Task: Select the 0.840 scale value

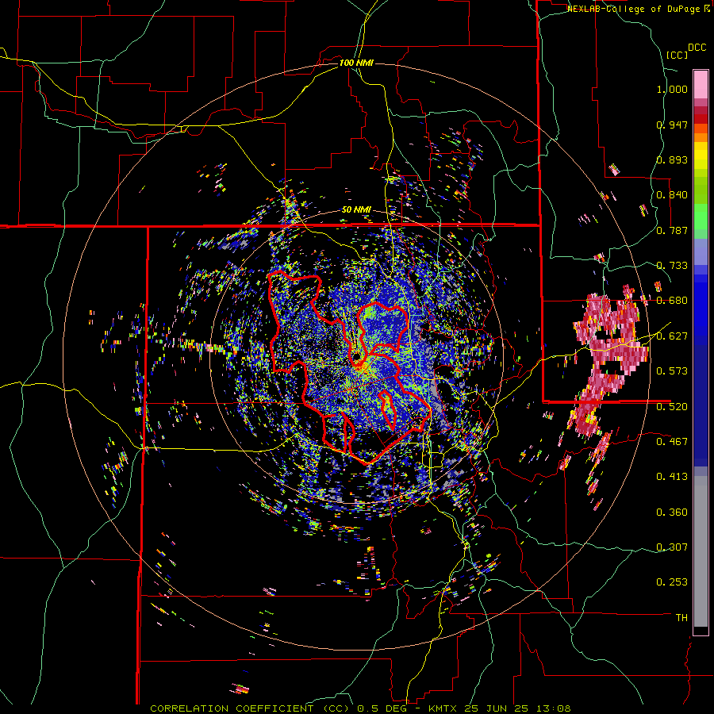Action: (672, 195)
